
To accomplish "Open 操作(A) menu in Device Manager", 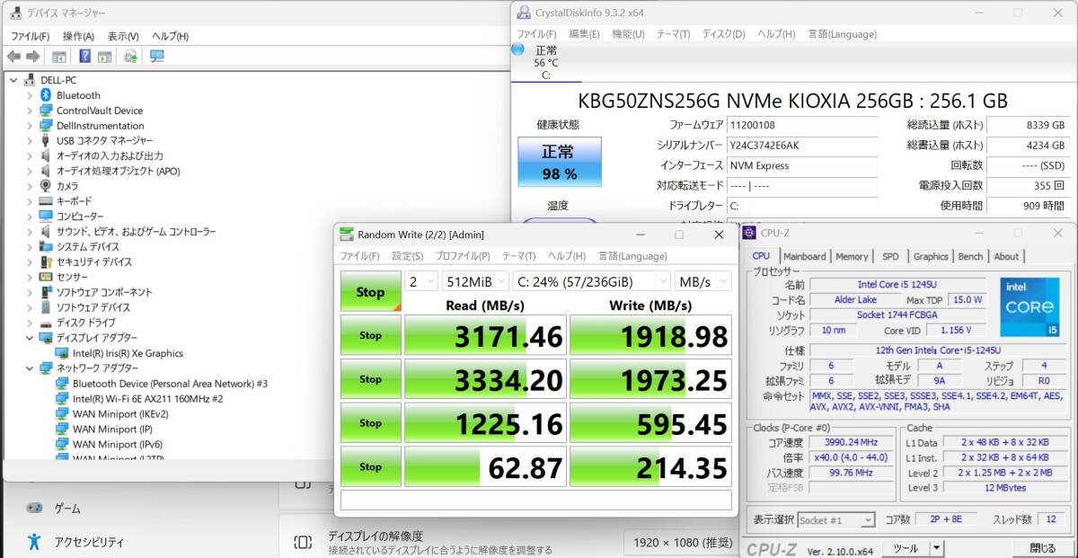I will [78, 36].
